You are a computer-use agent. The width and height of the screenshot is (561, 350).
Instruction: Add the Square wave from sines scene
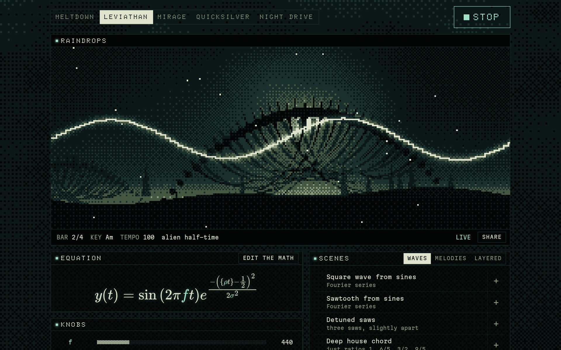click(496, 281)
